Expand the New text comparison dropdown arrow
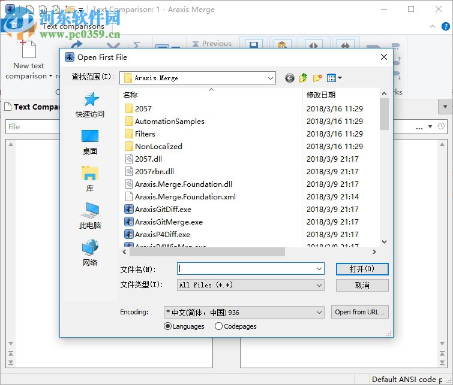Viewport: 453px width, 385px height. (50, 76)
